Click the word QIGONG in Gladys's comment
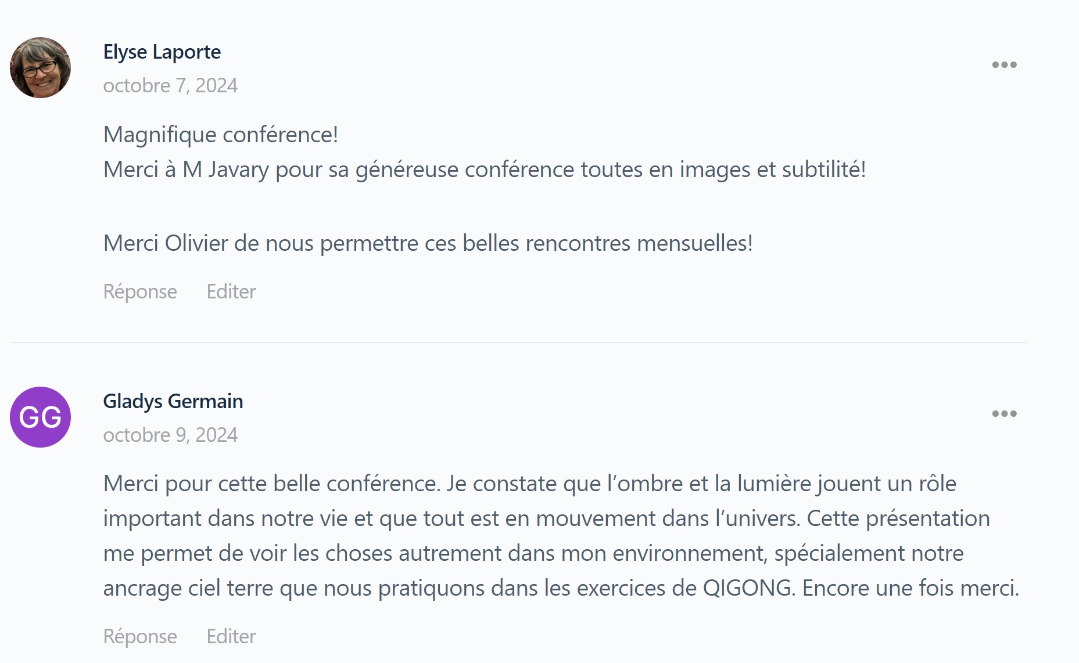This screenshot has width=1079, height=663. tap(748, 588)
